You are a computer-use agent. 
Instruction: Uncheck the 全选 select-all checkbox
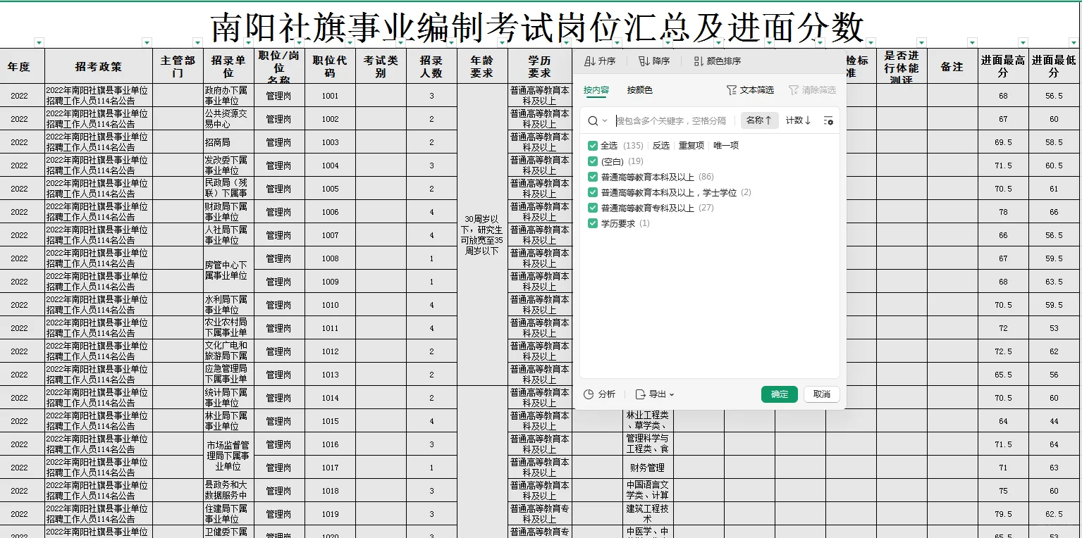[593, 145]
